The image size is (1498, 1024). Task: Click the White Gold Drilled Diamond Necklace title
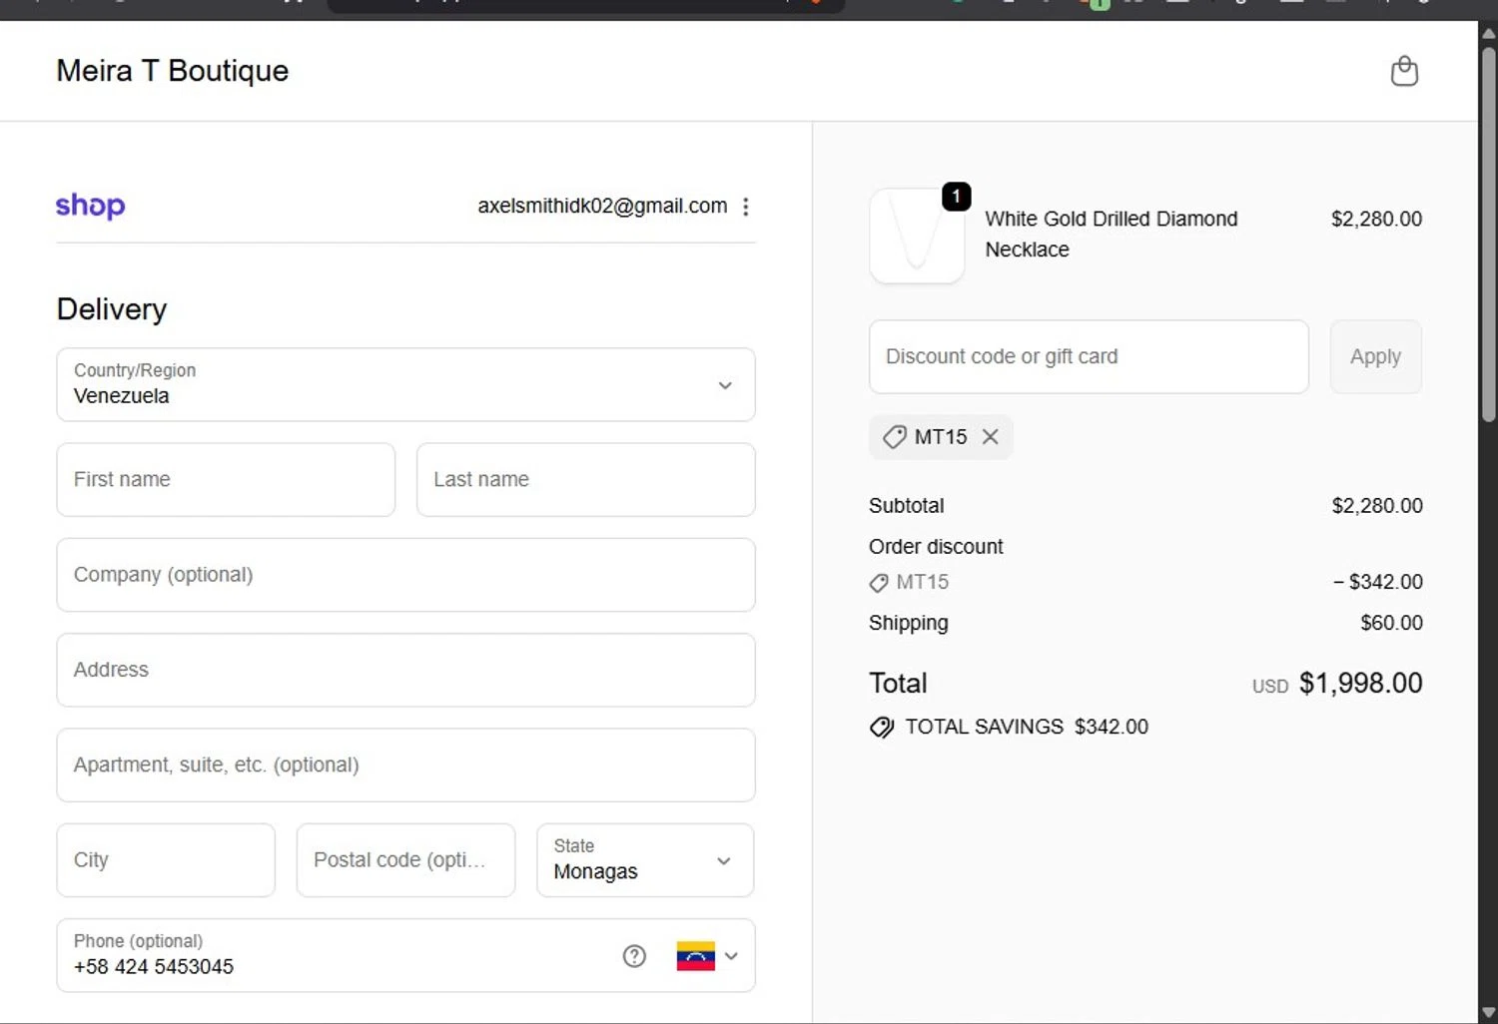1111,235
